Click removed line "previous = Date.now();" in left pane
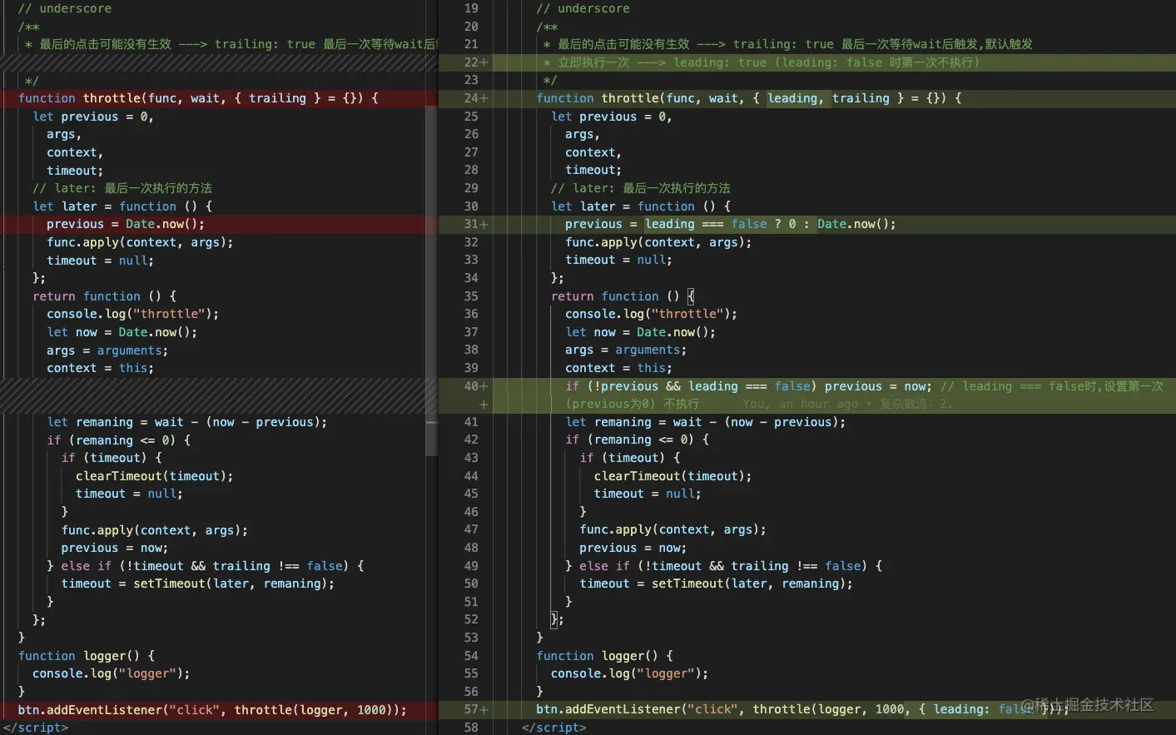The height and width of the screenshot is (735, 1176). tap(220, 224)
